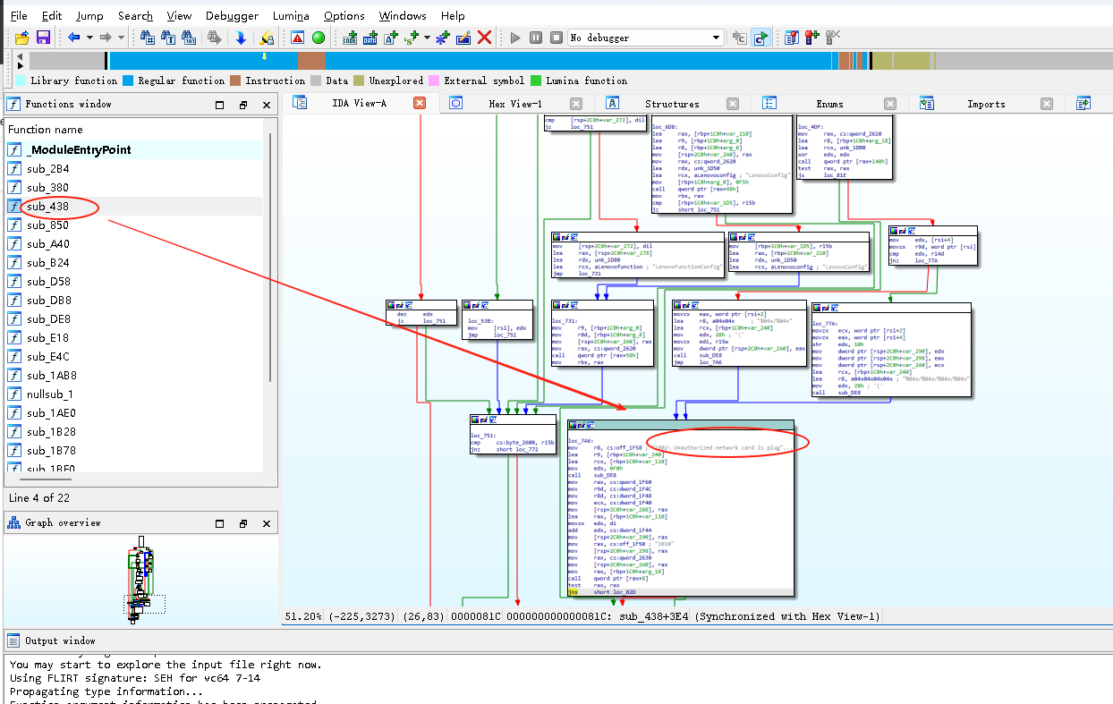Click the binoculars text search icon
1113x704 pixels.
[x=168, y=38]
